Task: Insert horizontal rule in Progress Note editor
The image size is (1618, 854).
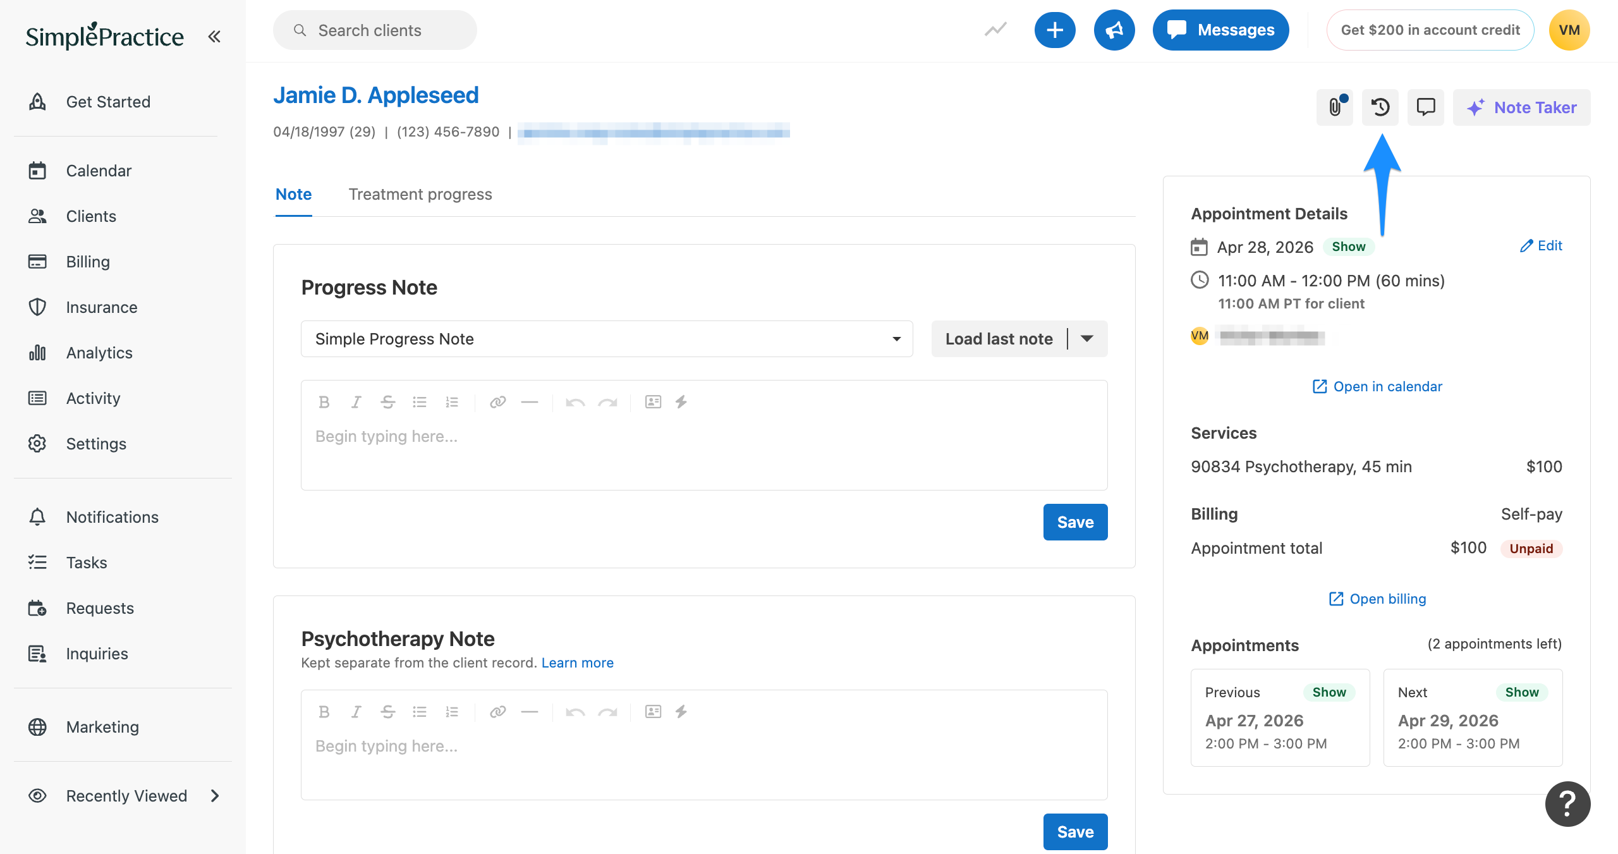Action: click(530, 402)
